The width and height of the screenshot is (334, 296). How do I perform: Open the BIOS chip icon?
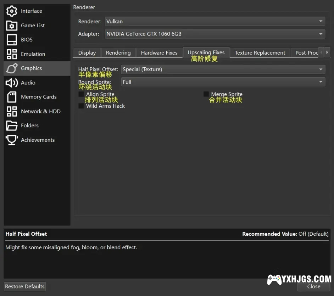12,40
